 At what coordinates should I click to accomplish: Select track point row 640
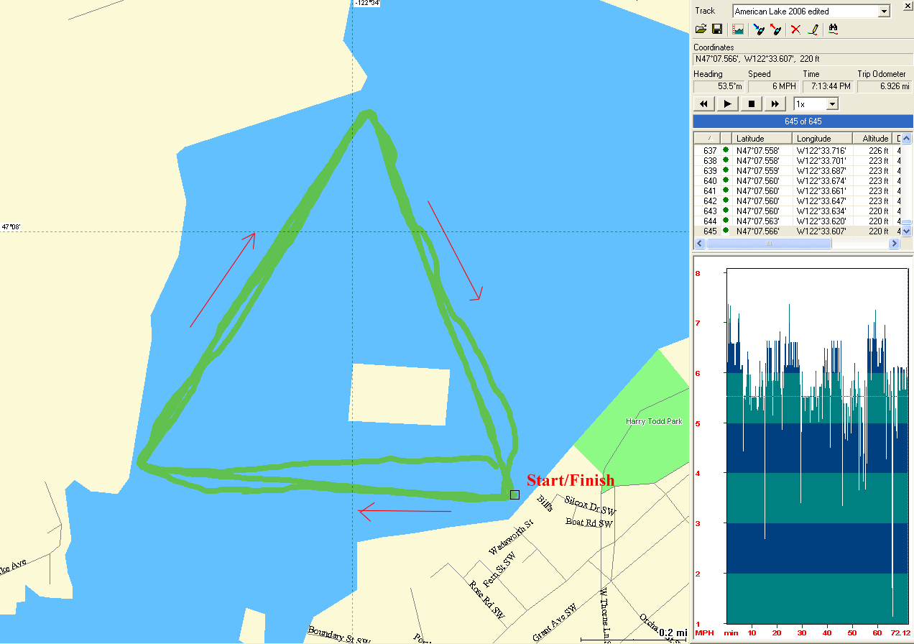point(790,181)
